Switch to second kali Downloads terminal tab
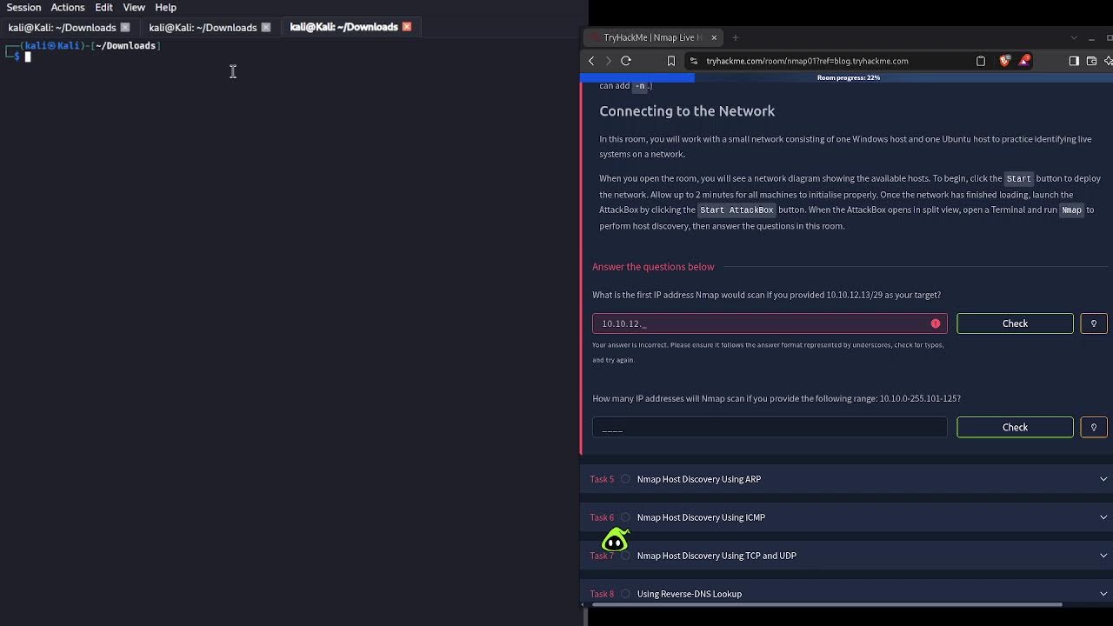Screen dimensions: 1113x626 (x=203, y=27)
